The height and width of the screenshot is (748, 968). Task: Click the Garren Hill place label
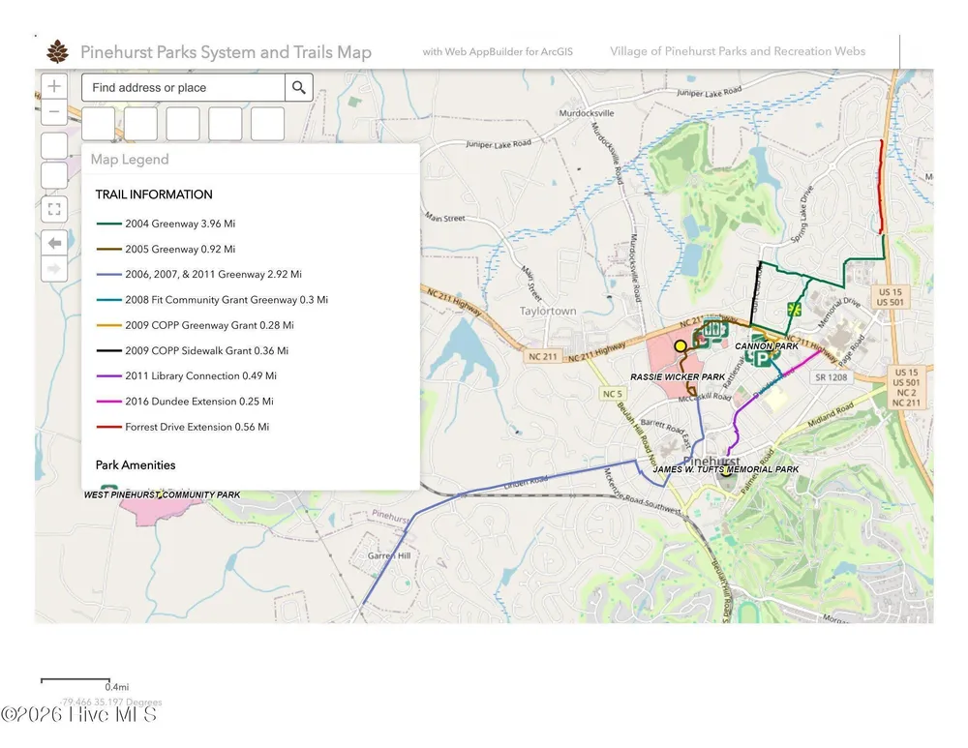pos(389,555)
